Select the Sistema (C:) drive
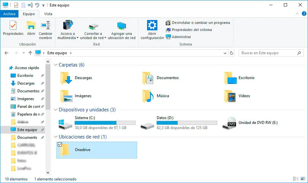 97,123
